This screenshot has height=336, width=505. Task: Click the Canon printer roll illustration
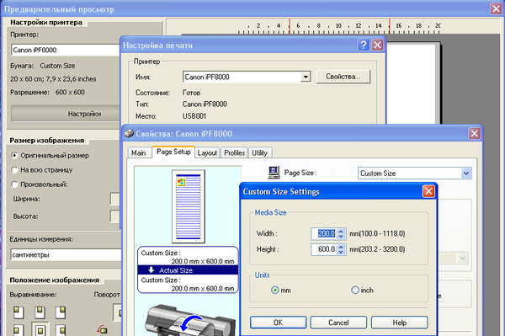pyautogui.click(x=190, y=321)
